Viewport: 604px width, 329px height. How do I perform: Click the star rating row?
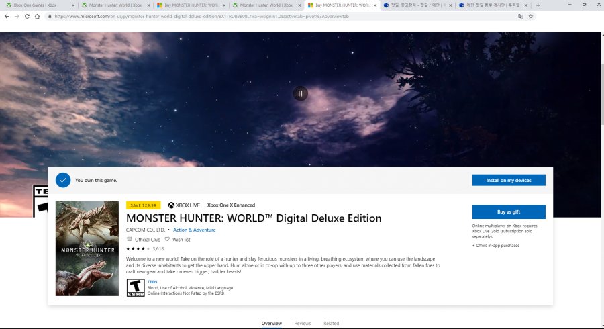click(138, 249)
